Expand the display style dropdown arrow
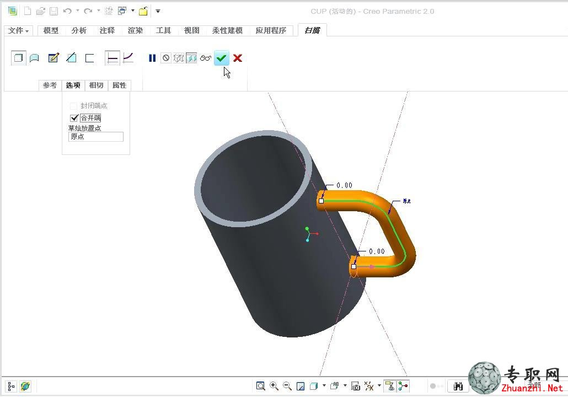This screenshot has height=397, width=568. click(x=324, y=385)
